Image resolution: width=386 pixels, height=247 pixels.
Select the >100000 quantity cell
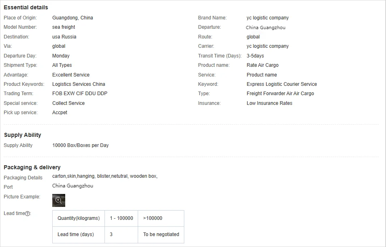coord(153,218)
